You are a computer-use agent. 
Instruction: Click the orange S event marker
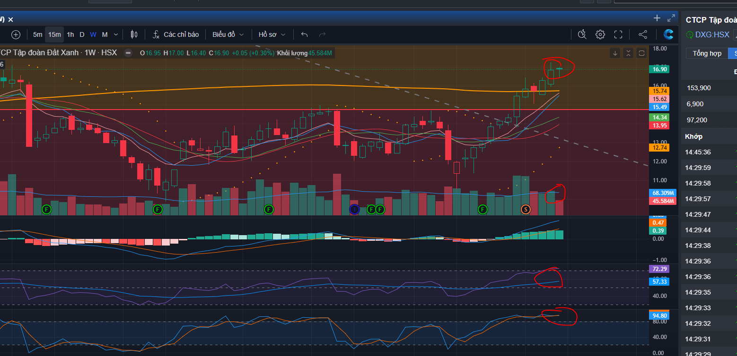tap(525, 209)
